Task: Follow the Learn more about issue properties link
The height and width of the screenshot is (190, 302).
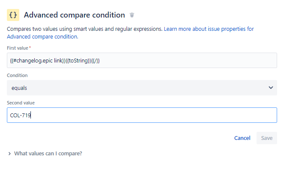Action: coord(209,29)
